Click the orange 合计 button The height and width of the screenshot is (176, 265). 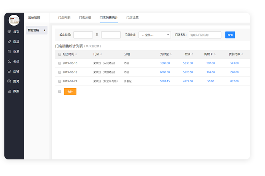[x=70, y=91]
